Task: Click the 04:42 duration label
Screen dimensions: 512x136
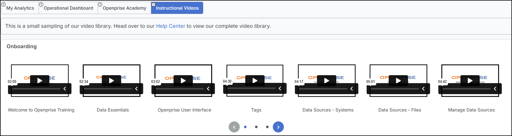Action: [442, 81]
